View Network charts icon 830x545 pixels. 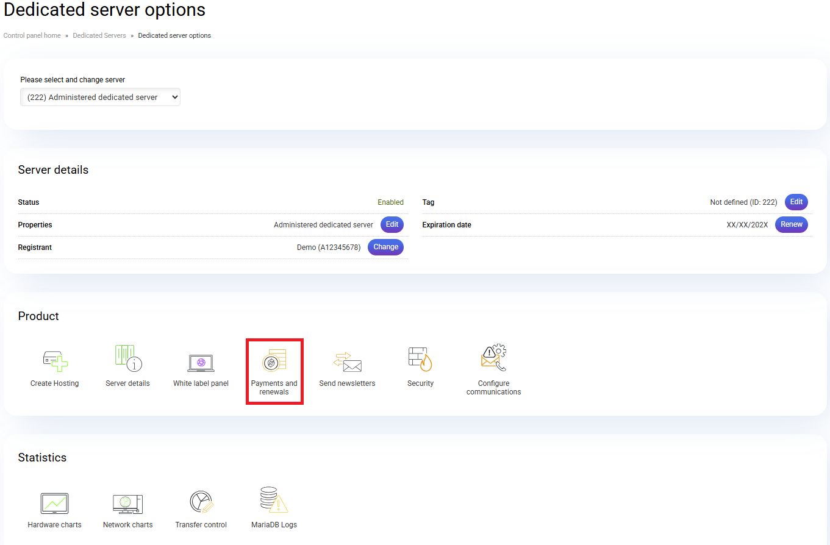tap(127, 504)
